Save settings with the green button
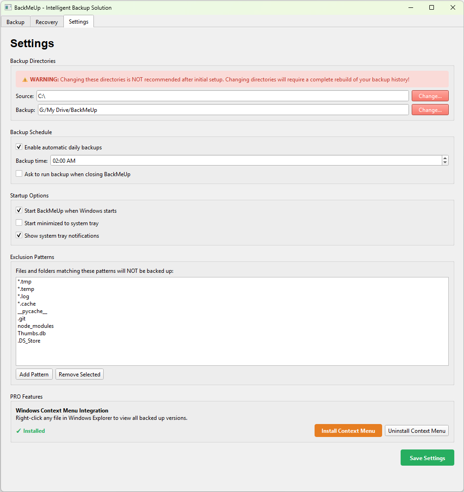Viewport: 464px width, 492px height. pos(427,457)
